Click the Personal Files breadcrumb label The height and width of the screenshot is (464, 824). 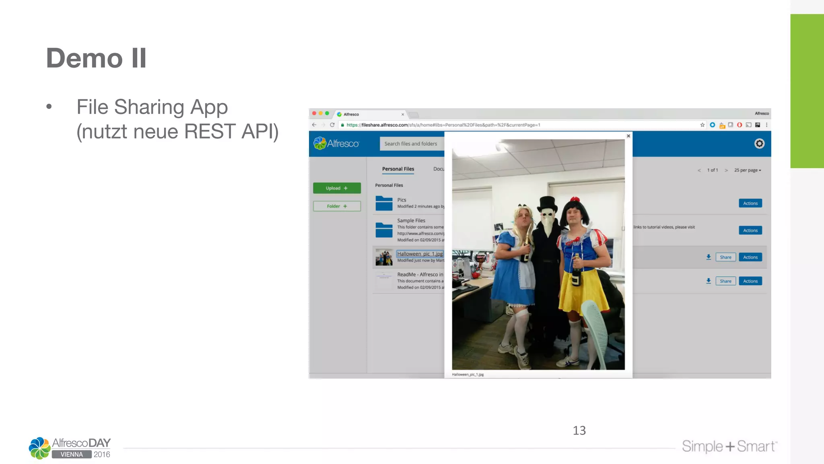pyautogui.click(x=389, y=185)
